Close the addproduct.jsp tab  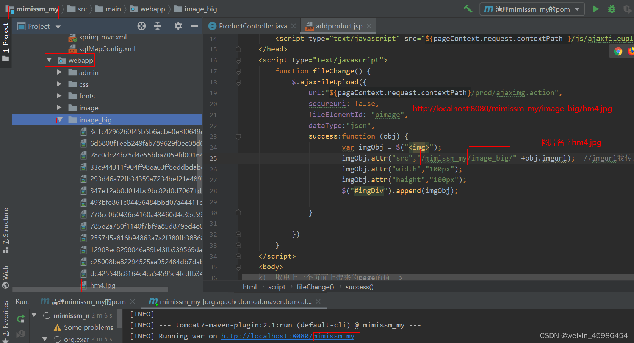[x=369, y=26]
